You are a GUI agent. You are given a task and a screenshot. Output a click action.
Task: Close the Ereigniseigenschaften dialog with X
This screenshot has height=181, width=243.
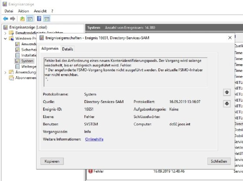tap(230, 38)
